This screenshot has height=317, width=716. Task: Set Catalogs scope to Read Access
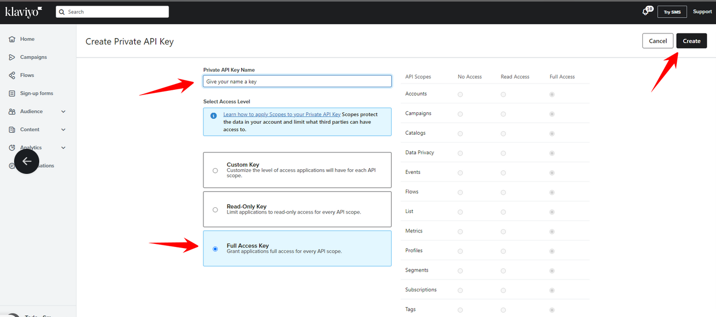tap(503, 134)
